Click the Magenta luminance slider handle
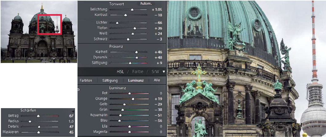326x137 pixels. [129, 131]
